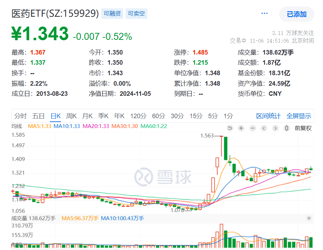Click the 已添加 watchlist button

point(297,14)
